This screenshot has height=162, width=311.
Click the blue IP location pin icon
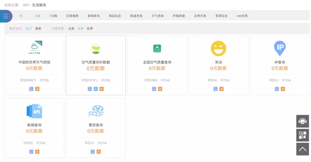click(x=280, y=48)
